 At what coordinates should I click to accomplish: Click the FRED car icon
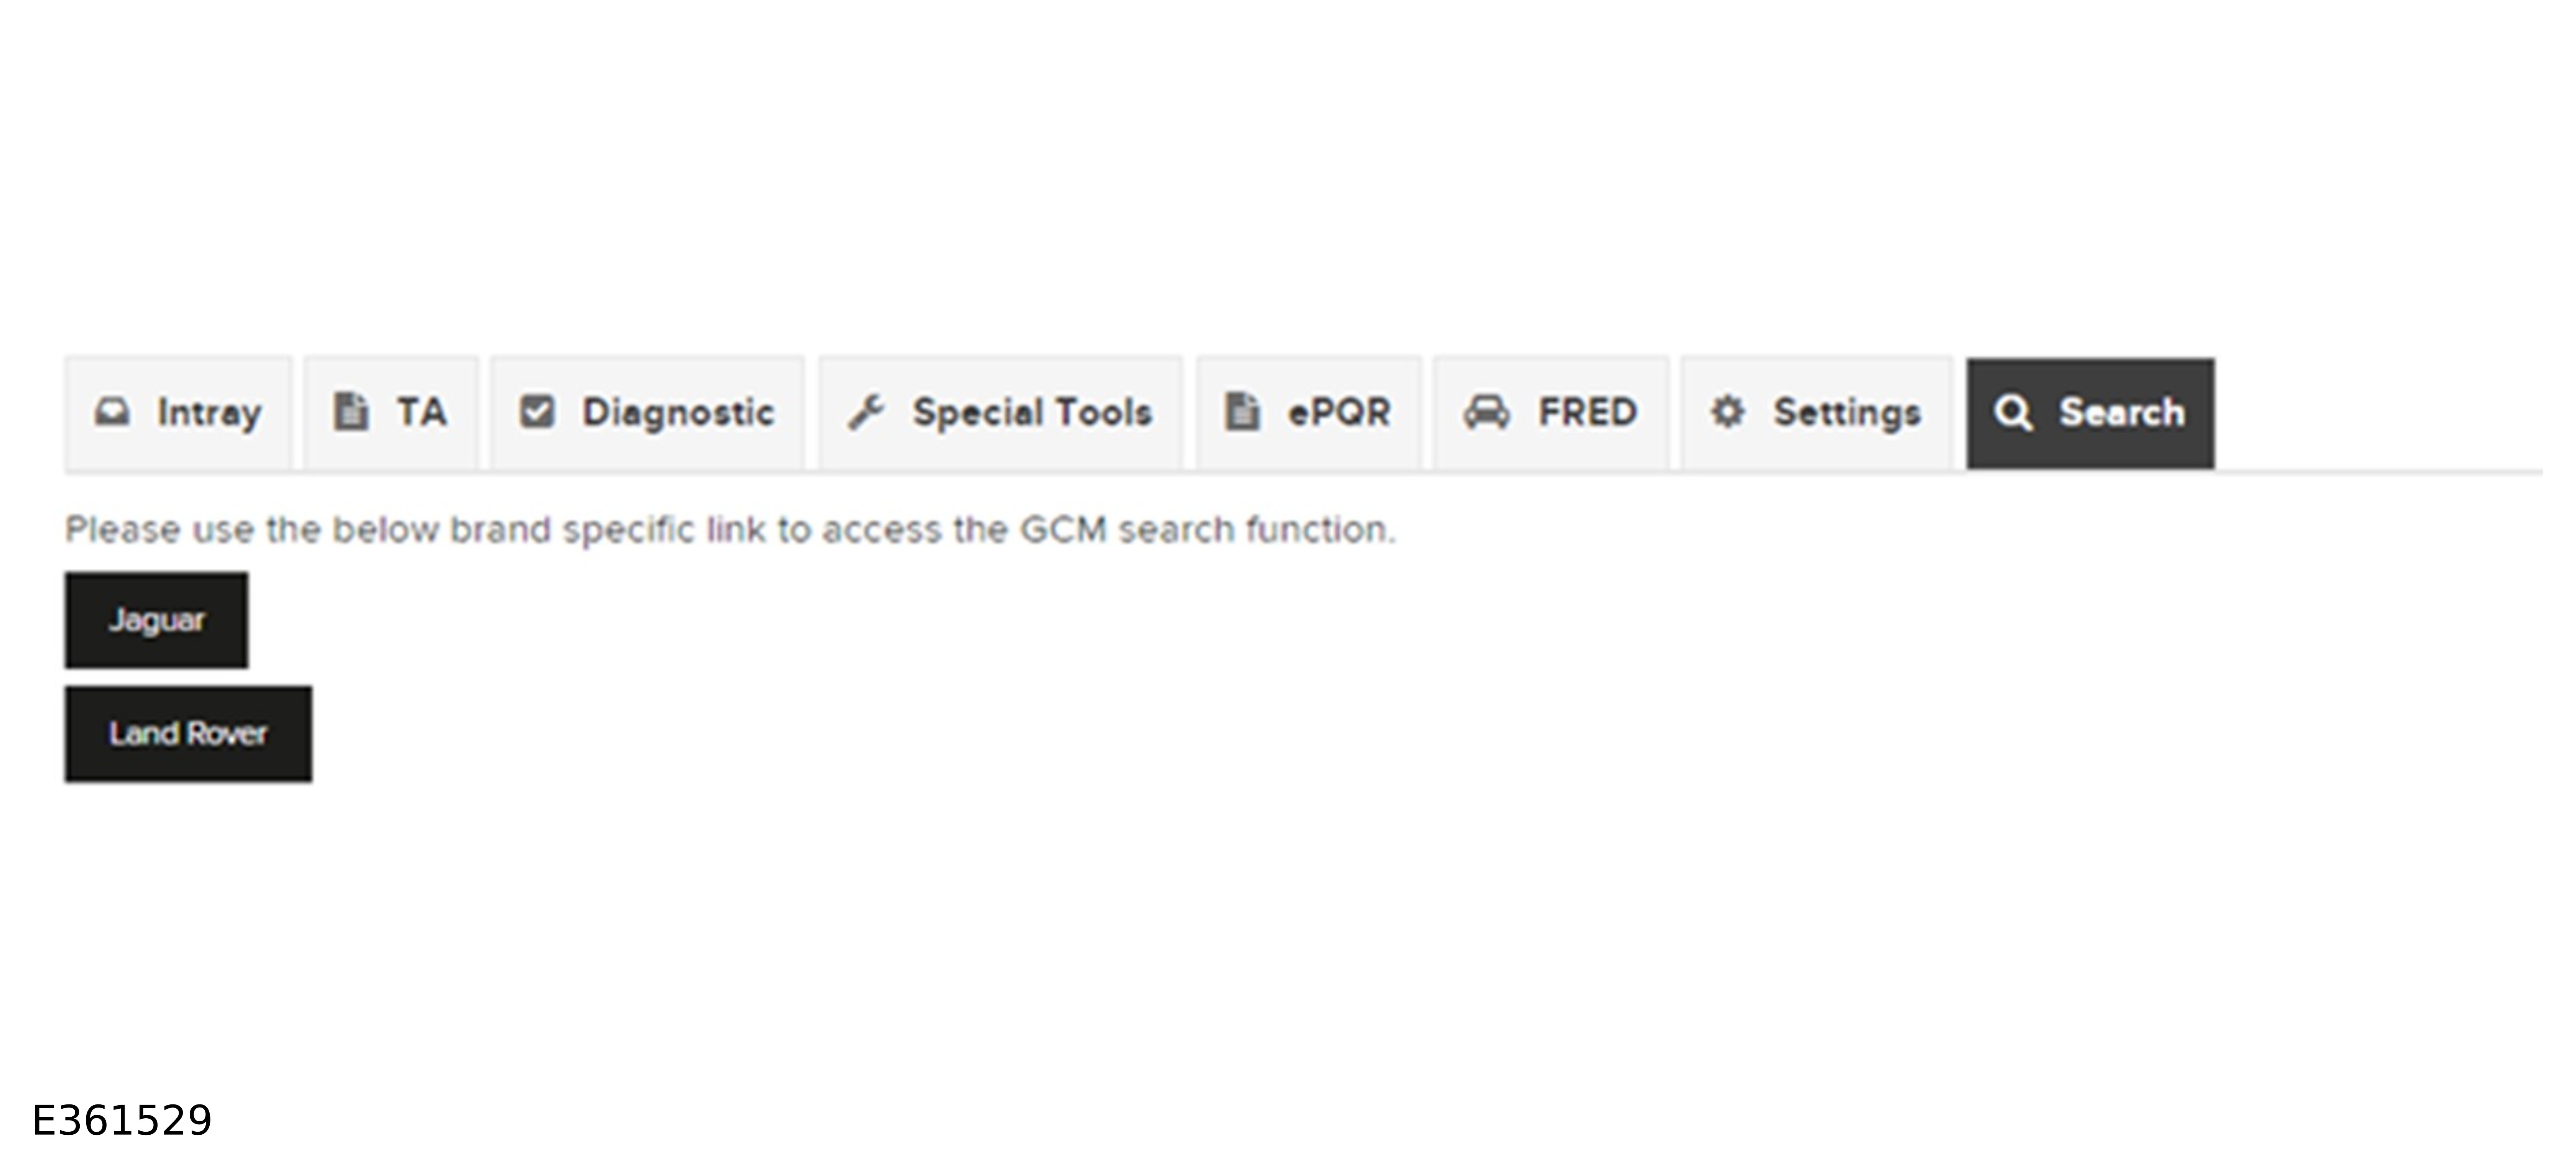pyautogui.click(x=1487, y=412)
